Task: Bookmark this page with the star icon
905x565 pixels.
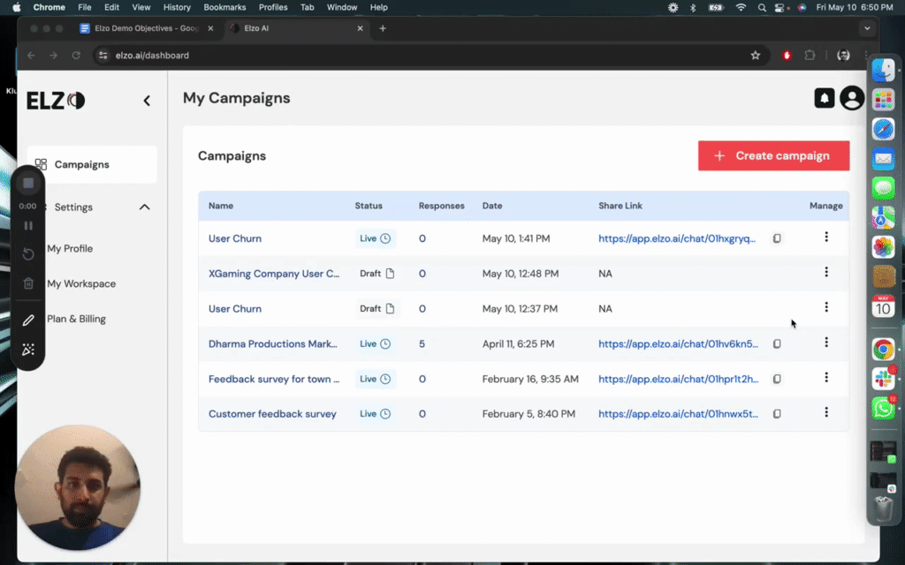Action: pyautogui.click(x=755, y=56)
